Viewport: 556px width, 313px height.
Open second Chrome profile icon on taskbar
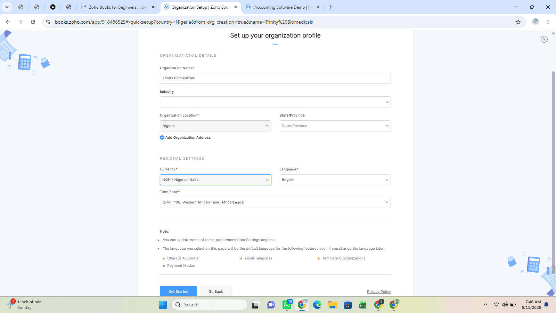[379, 305]
